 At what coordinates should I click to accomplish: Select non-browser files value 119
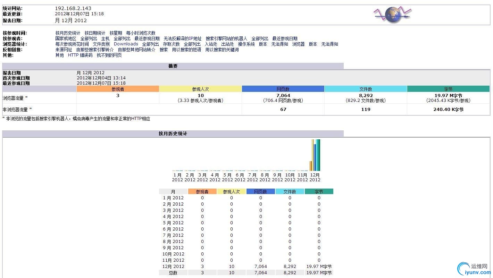click(366, 110)
